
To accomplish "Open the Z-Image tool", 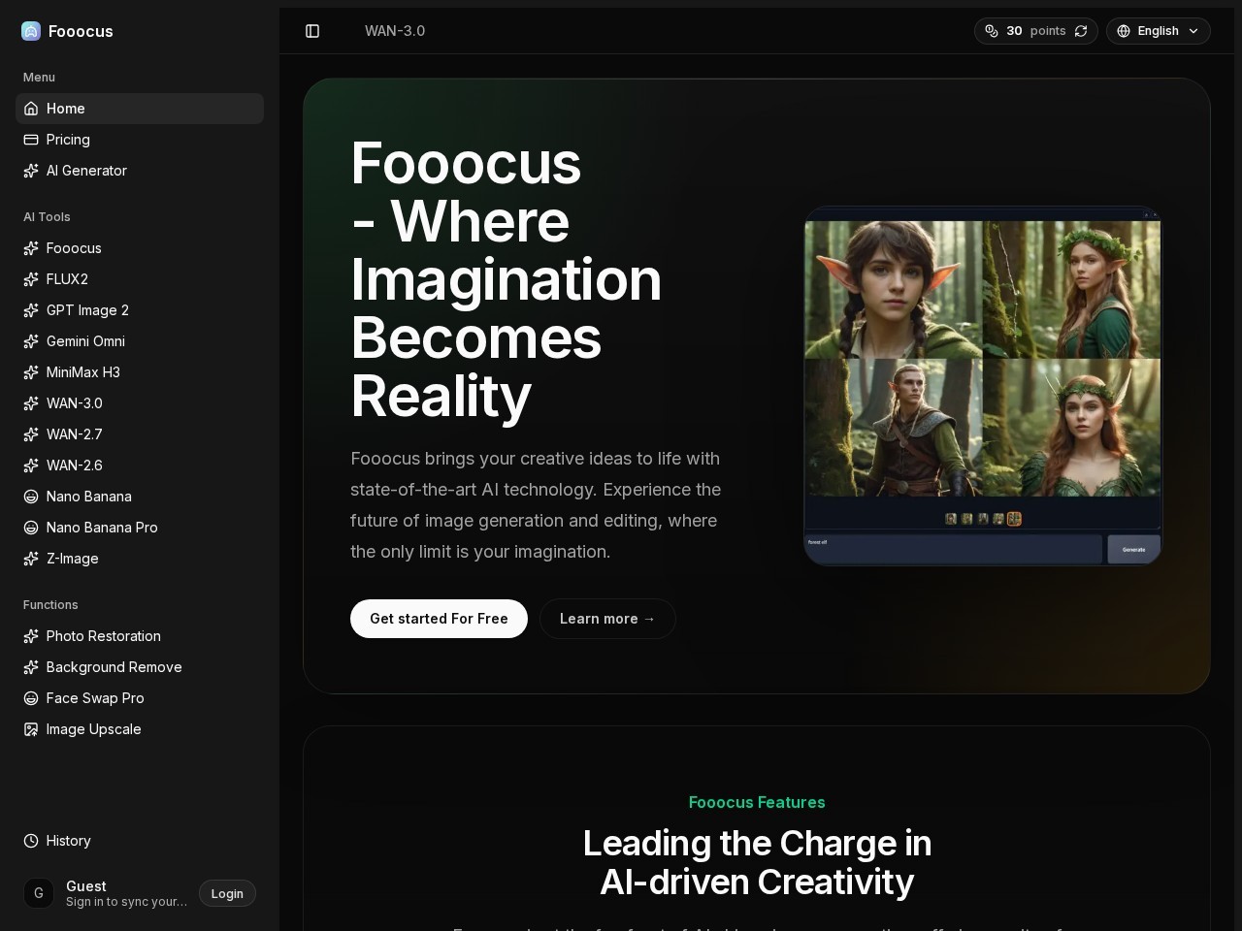I will [x=140, y=559].
